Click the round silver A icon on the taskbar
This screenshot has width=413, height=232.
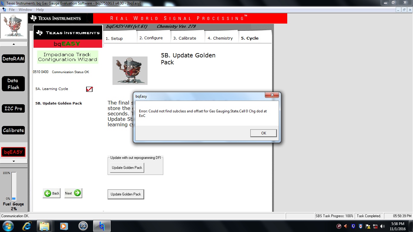click(x=83, y=226)
